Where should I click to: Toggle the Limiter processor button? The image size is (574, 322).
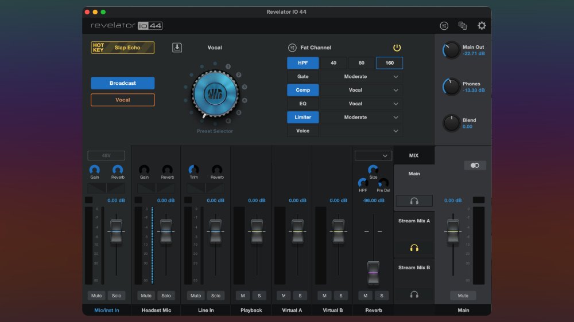click(302, 117)
